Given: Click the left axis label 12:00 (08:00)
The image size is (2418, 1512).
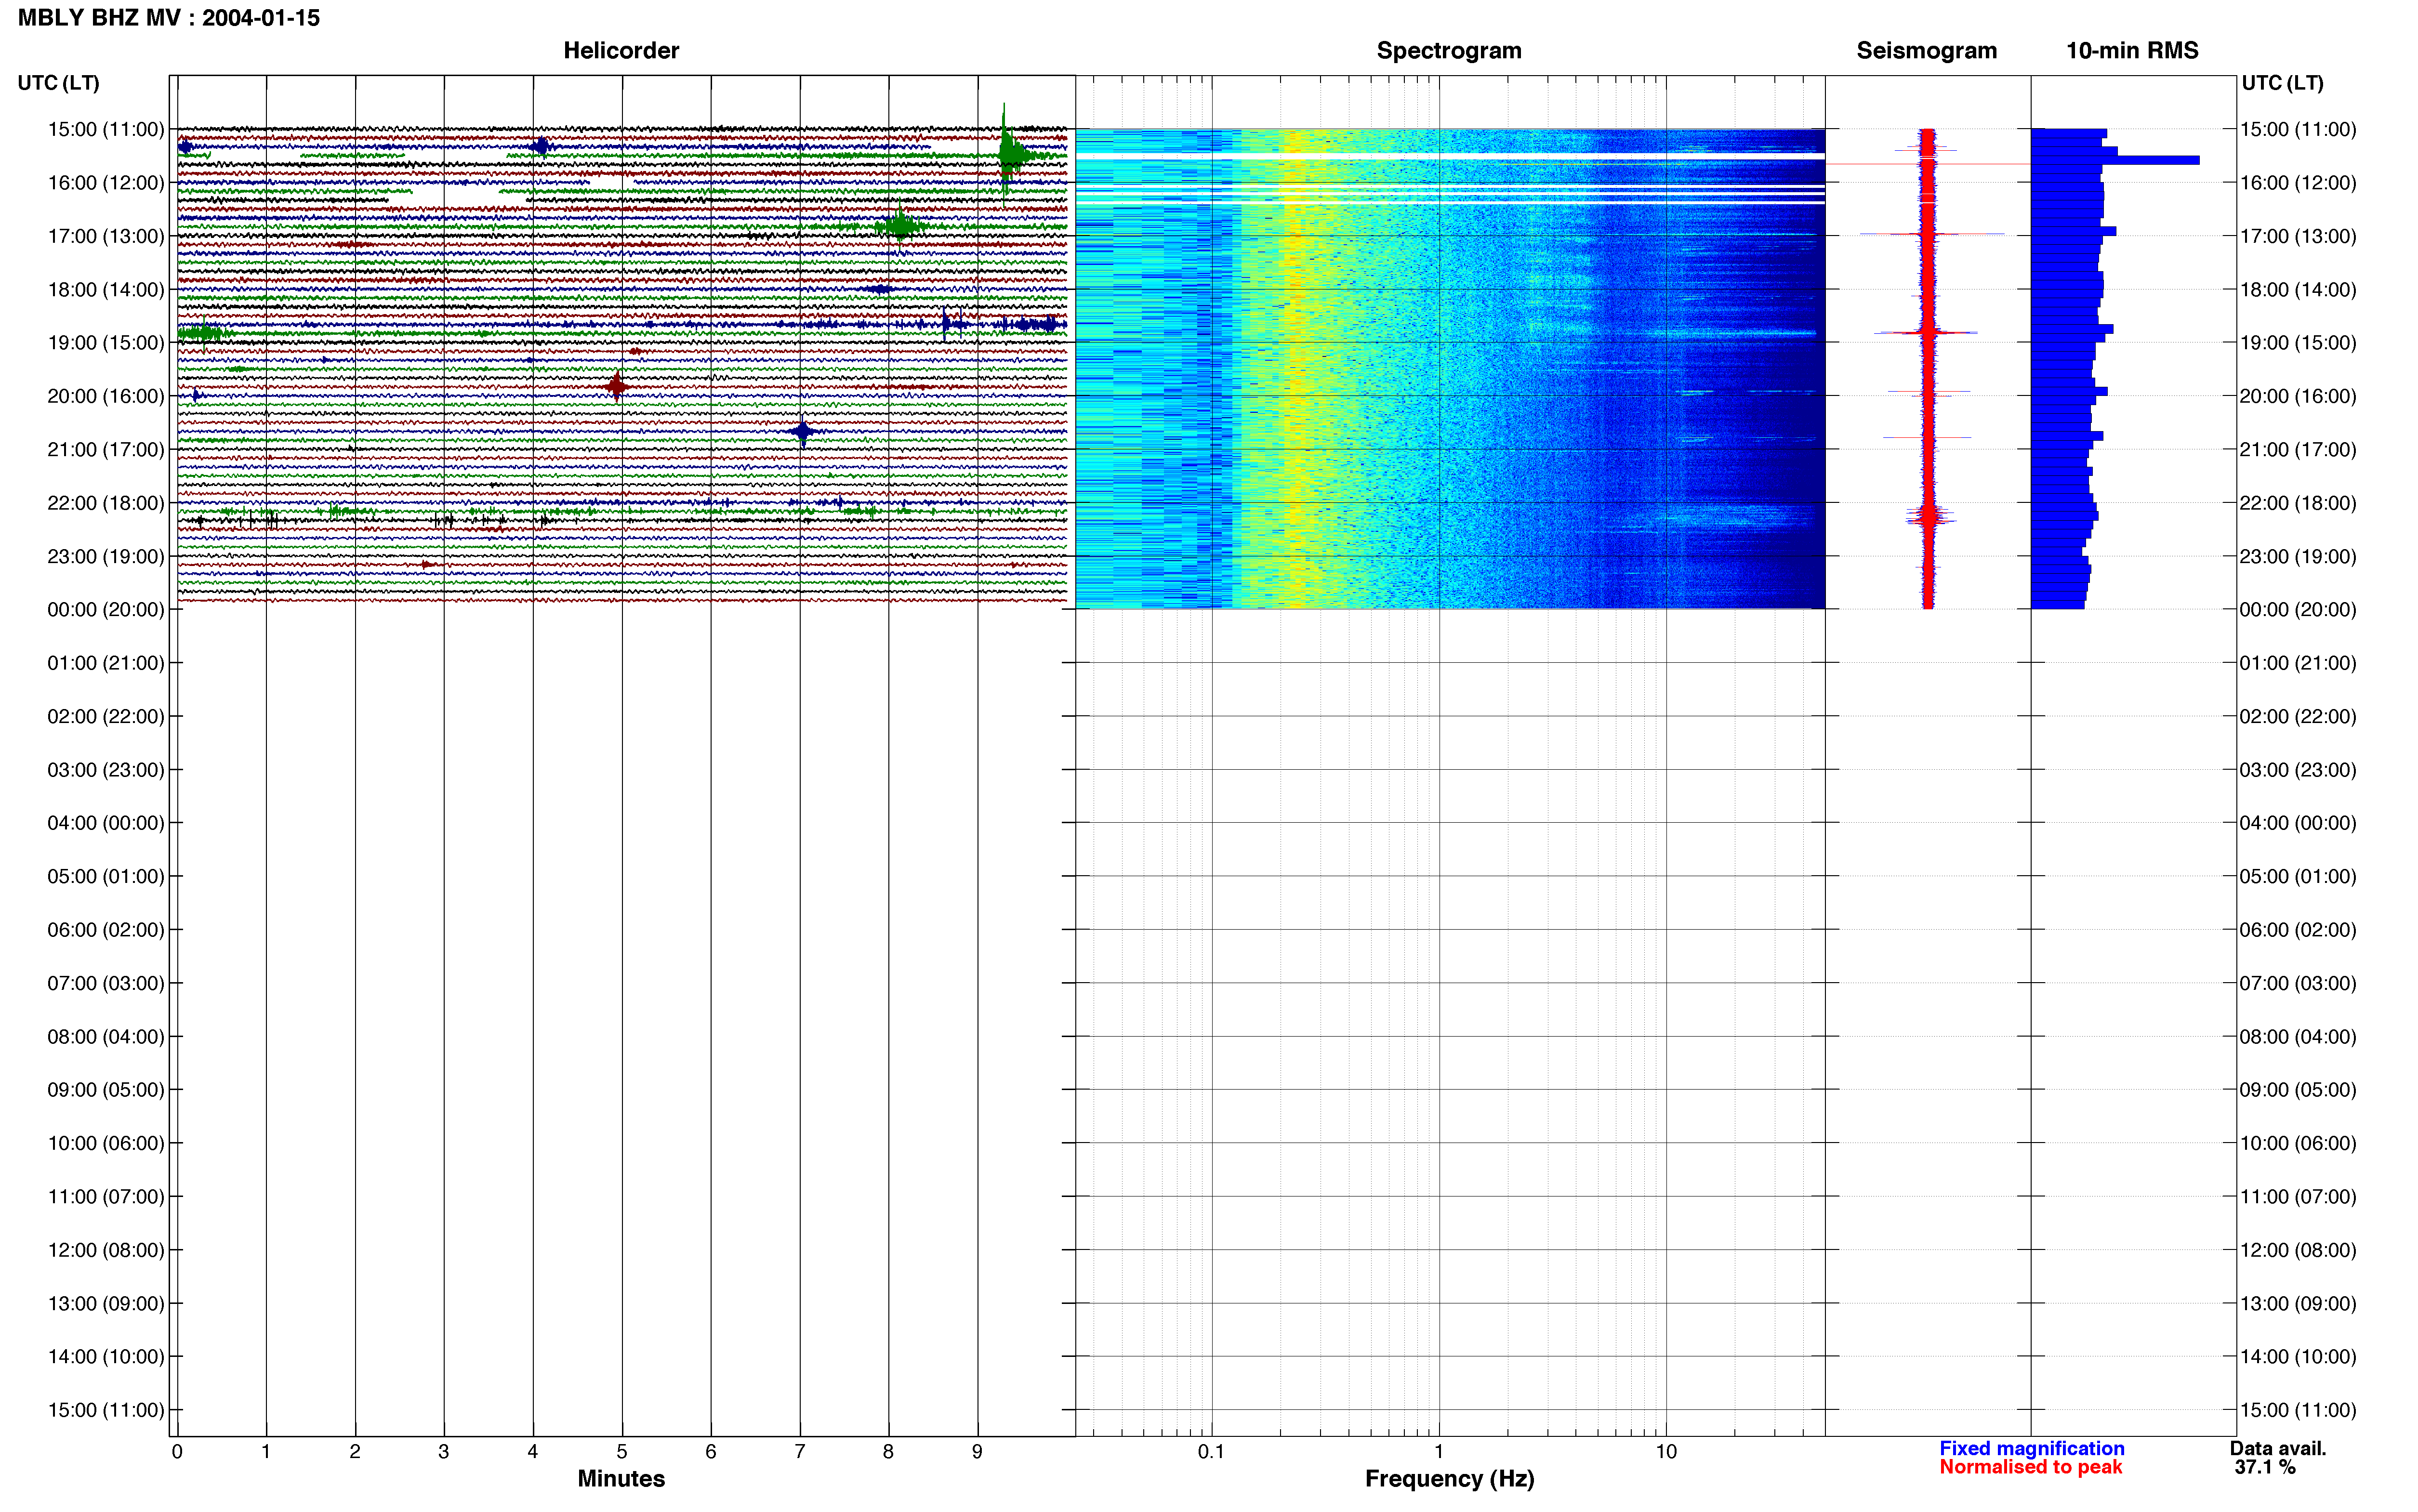Looking at the screenshot, I should click(106, 1250).
